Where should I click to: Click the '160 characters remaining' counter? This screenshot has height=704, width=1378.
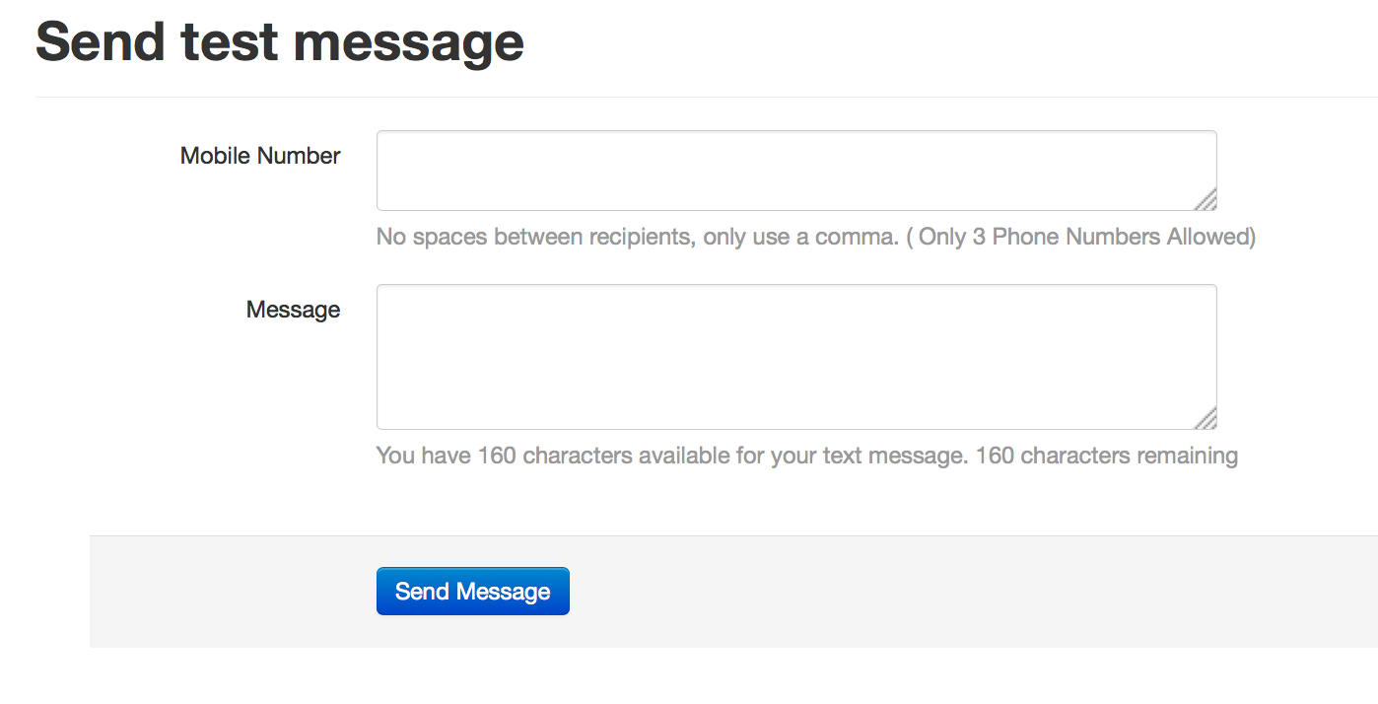(1107, 456)
